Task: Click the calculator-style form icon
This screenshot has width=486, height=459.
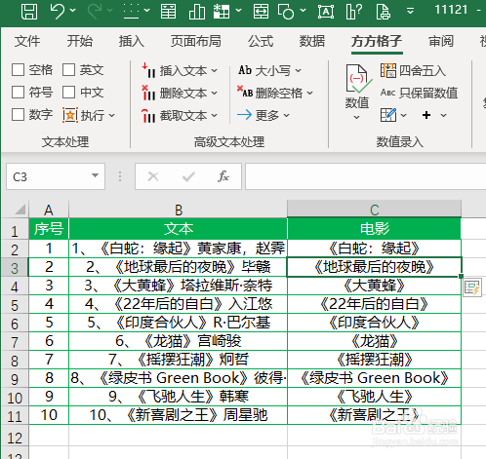Action: [x=169, y=12]
